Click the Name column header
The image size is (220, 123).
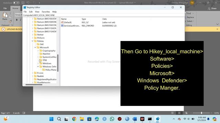pos(64,19)
